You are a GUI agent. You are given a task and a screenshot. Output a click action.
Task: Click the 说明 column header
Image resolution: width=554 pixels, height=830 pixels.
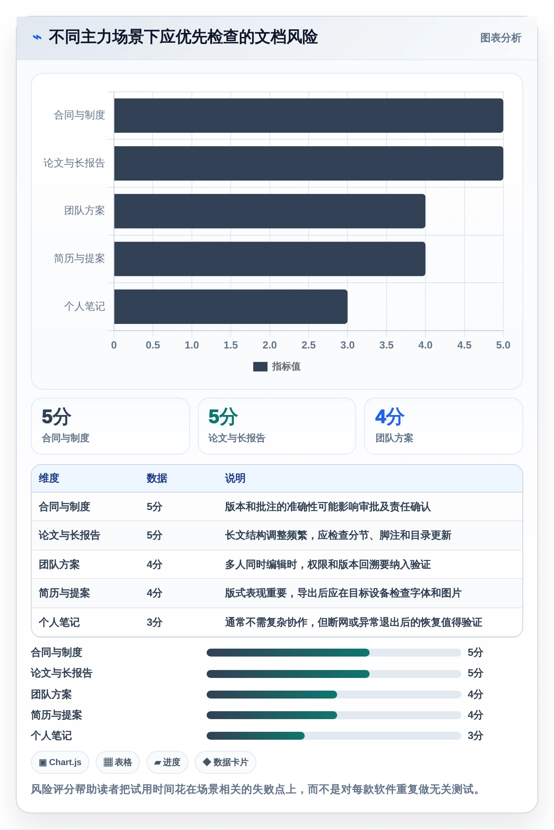(235, 478)
